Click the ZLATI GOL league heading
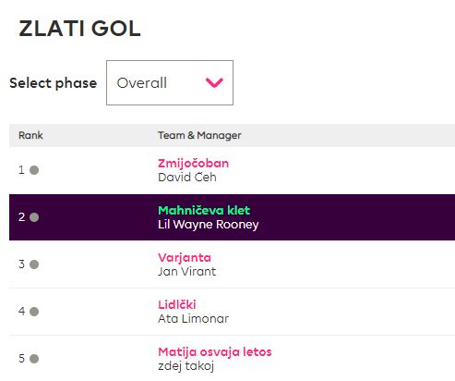This screenshot has width=455, height=381. pyautogui.click(x=79, y=29)
